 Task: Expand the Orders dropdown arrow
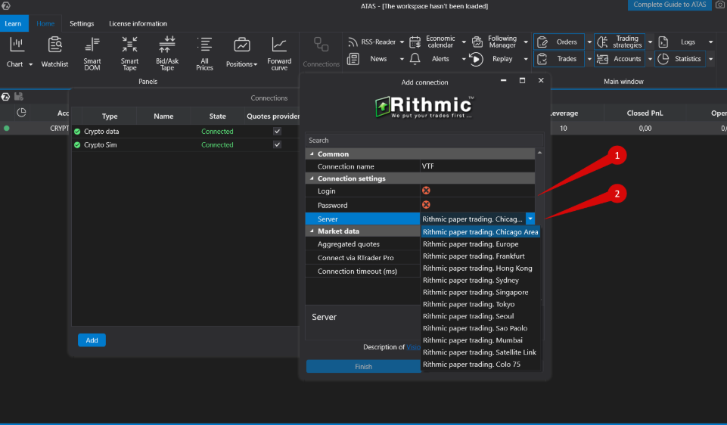click(589, 42)
